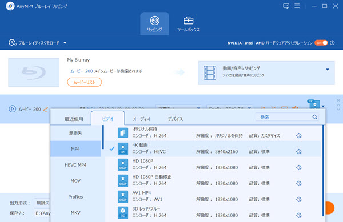Click the feedback chat icon
Screen dimensions: 343x222
286,6
